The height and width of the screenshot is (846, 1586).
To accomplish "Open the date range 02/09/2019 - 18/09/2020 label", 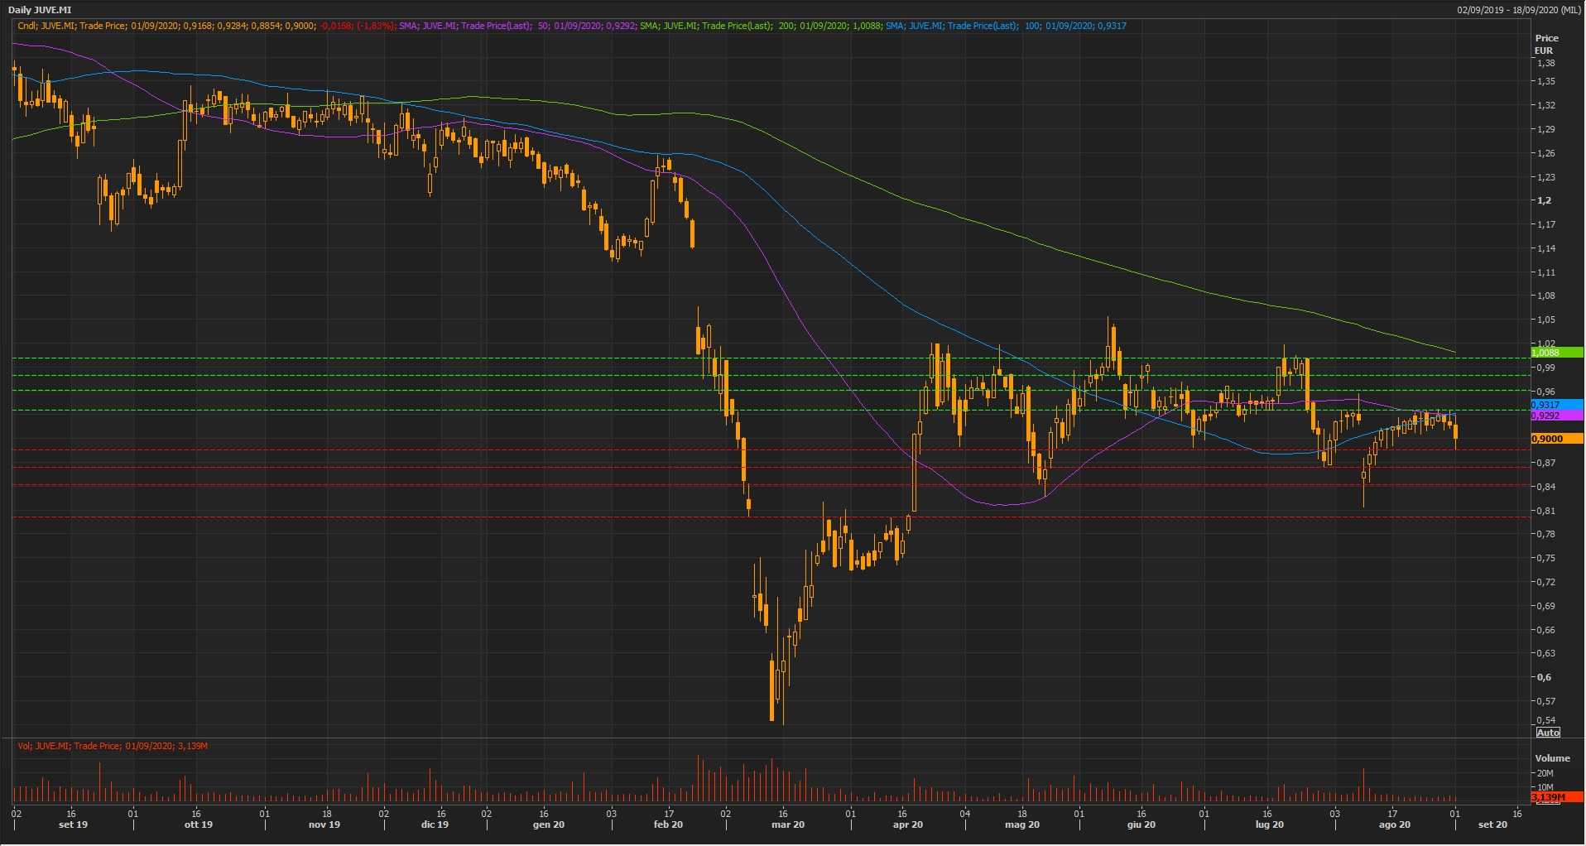I will coord(1519,10).
